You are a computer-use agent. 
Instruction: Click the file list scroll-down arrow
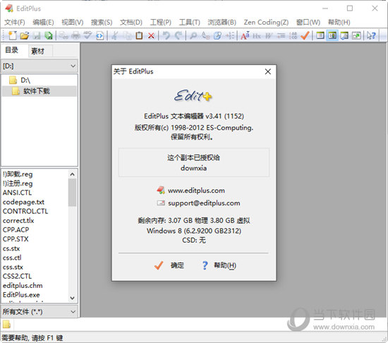(x=72, y=298)
